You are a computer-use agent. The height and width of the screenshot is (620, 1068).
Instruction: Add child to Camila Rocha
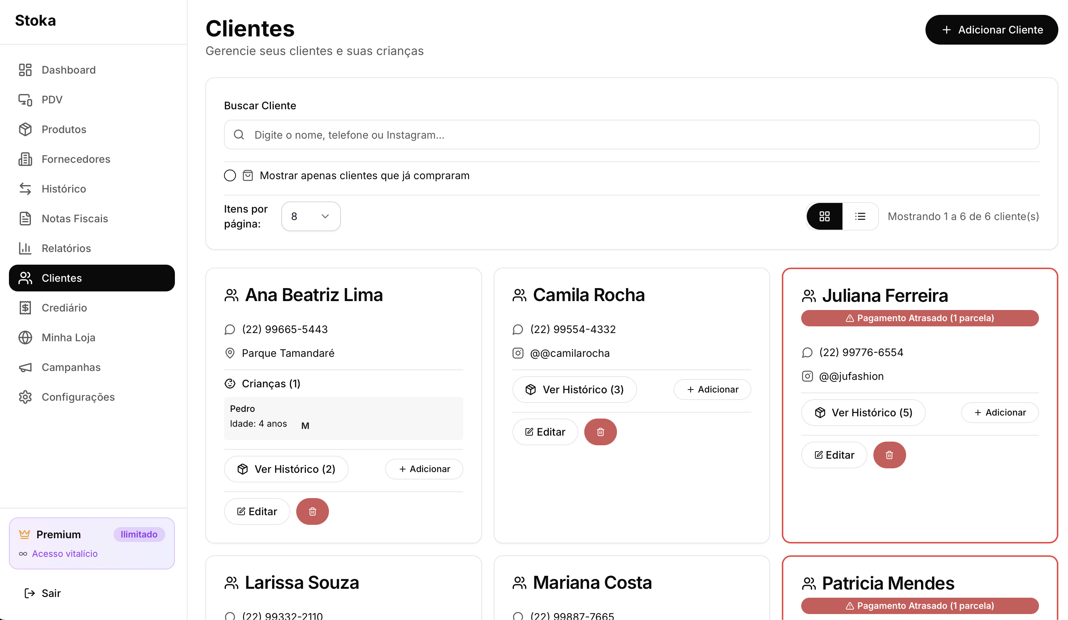tap(712, 389)
